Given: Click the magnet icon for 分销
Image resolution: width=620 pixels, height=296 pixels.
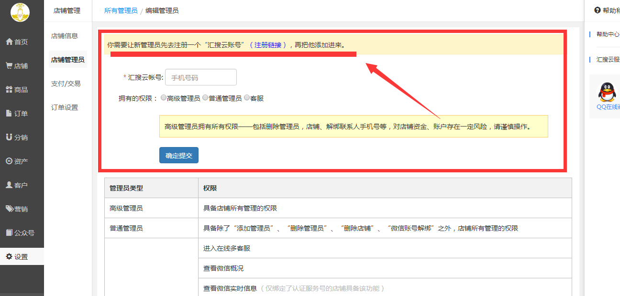Looking at the screenshot, I should (9, 137).
